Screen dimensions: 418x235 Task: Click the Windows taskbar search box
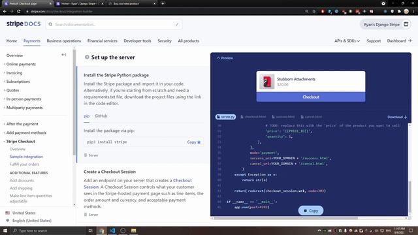click(x=48, y=230)
